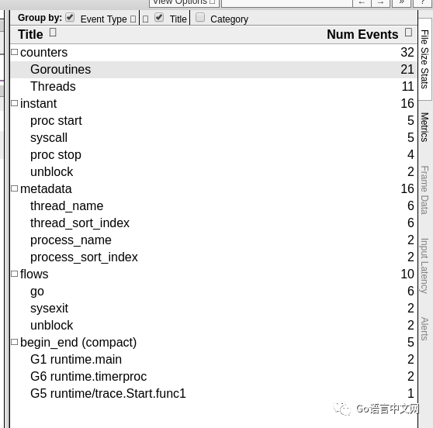Image resolution: width=433 pixels, height=428 pixels.
Task: Toggle the Event Type group-by checkbox
Action: (x=70, y=18)
